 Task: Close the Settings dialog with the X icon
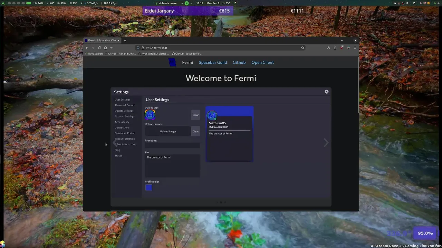click(326, 92)
